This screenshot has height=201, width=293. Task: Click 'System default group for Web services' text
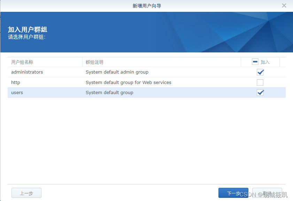point(128,82)
